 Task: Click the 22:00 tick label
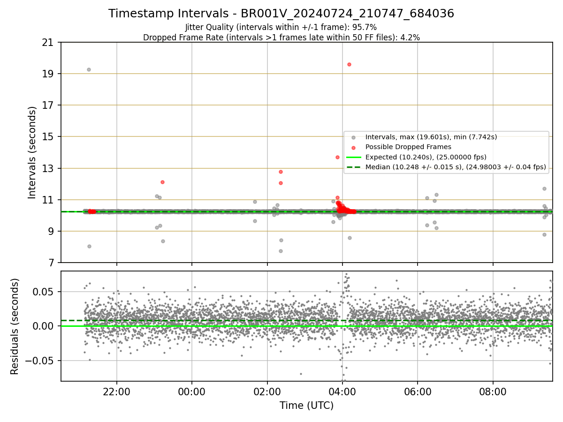[117, 391]
